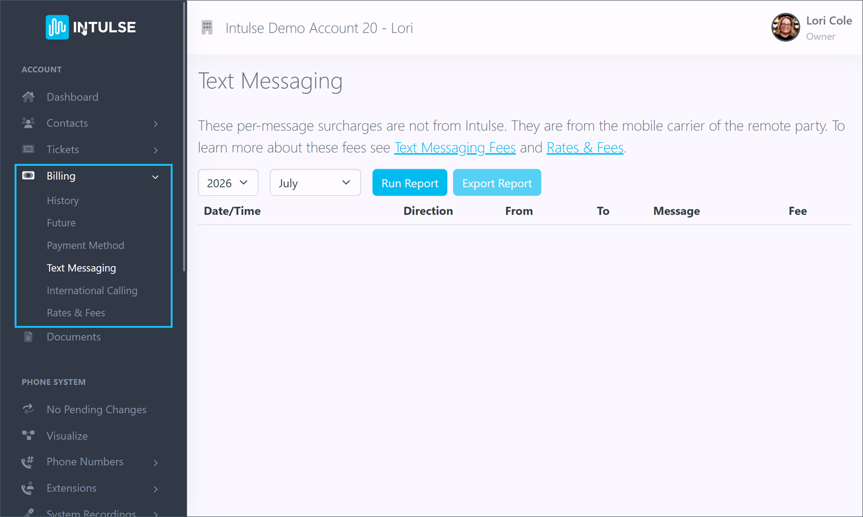
Task: Open International Calling page
Action: click(x=92, y=290)
